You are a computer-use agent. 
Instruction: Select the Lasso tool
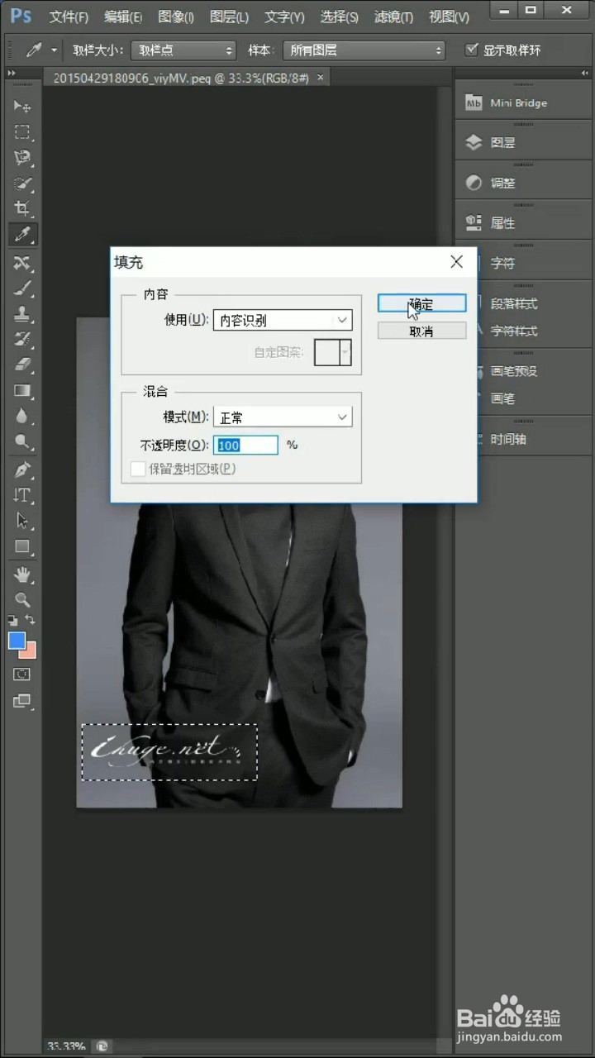(22, 157)
